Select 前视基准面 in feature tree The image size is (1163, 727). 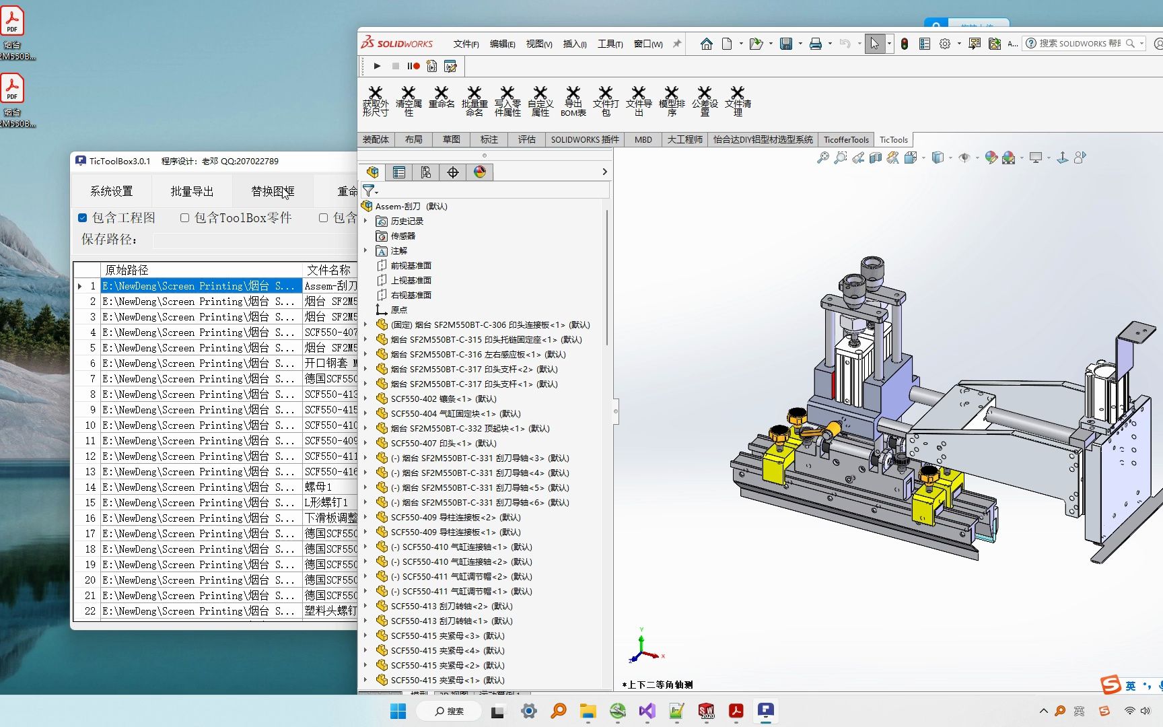pyautogui.click(x=411, y=265)
